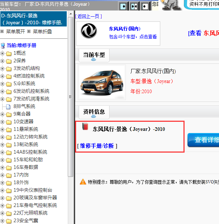
Task: Open the 8排气系统 page
Action: point(24,107)
